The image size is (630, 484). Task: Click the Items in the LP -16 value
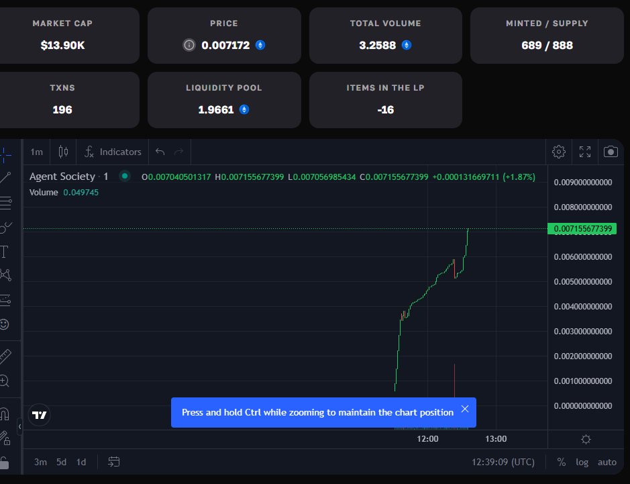click(x=385, y=109)
